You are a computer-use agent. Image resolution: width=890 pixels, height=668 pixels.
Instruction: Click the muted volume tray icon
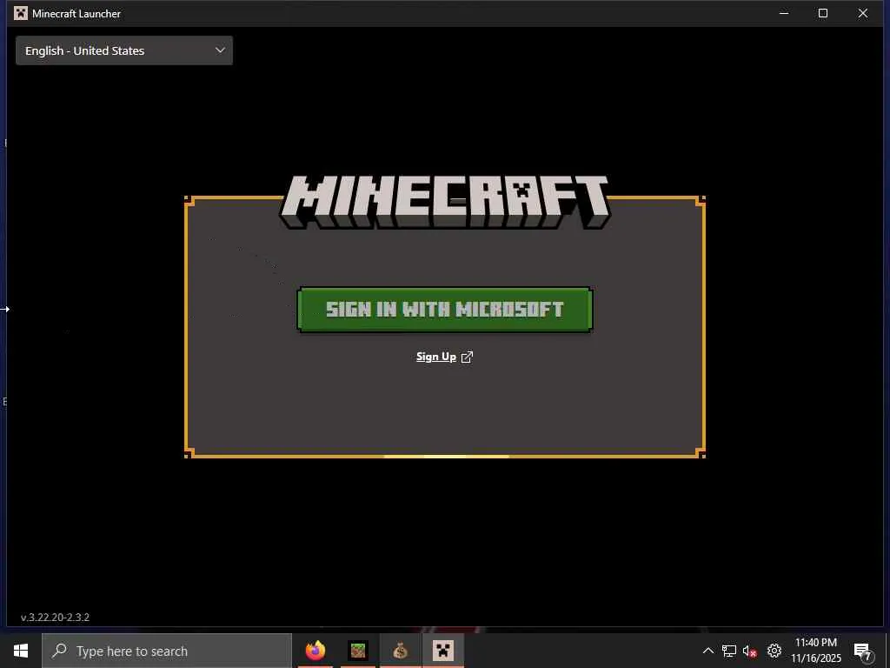(x=750, y=651)
